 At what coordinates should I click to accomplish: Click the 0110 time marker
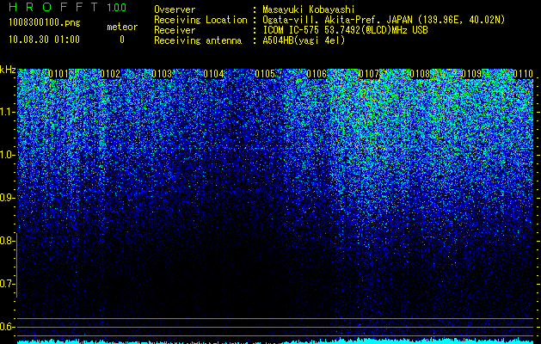click(x=523, y=74)
